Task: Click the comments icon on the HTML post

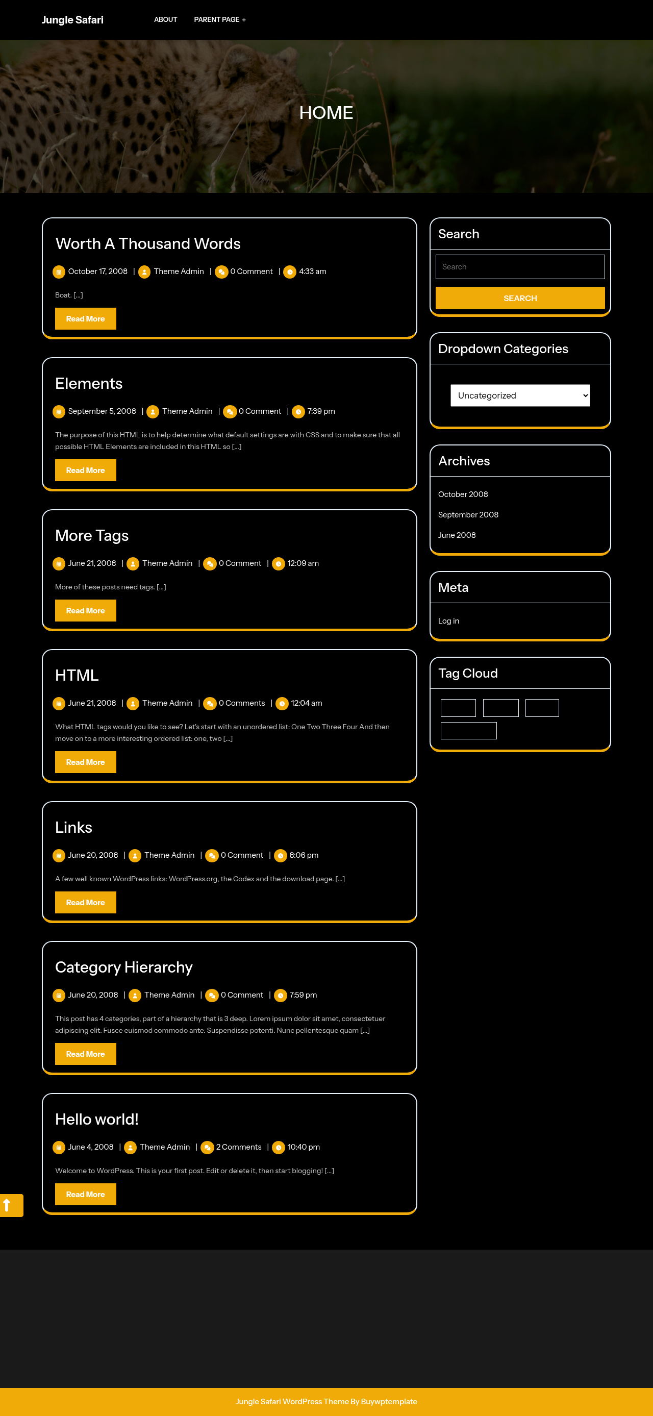Action: (x=210, y=704)
